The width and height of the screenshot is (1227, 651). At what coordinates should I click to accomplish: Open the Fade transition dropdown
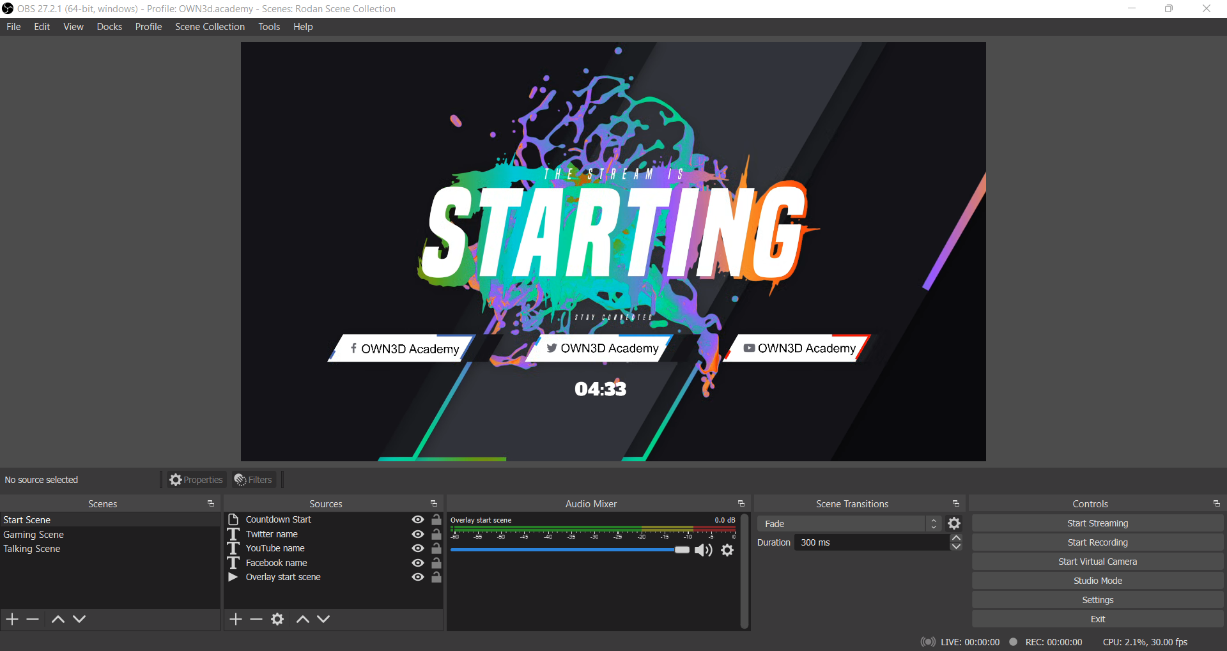click(848, 524)
